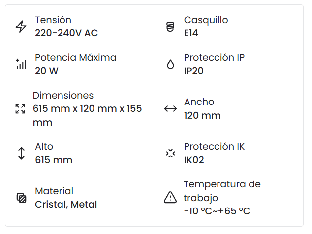312x234 pixels.
Task: Click the bulb socket Casquillo icon
Action: click(x=170, y=26)
